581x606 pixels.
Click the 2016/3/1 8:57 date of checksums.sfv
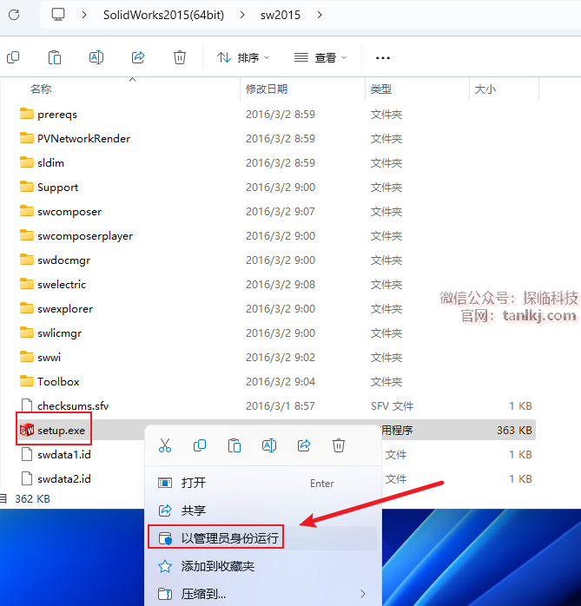click(x=281, y=405)
